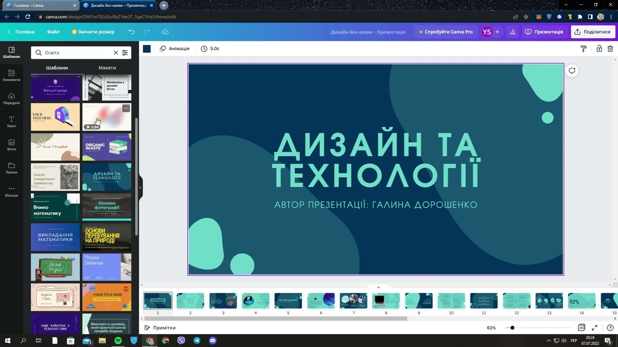Click the thumbnails strip horizontal scrollbar
618x347 pixels.
(275, 318)
